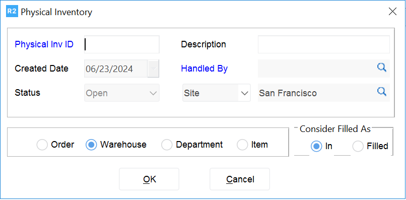This screenshot has width=406, height=200.
Task: Open site lookup beside San Francisco
Action: [381, 92]
